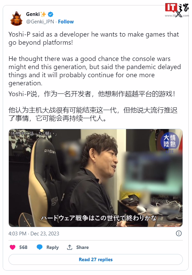Open the 4:03 PM Dec 23, 2023 timestamp
This screenshot has width=192, height=275.
tap(34, 234)
